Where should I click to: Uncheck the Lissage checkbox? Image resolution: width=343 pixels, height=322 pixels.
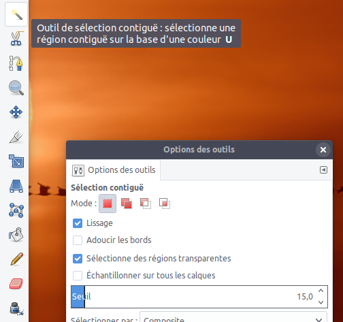coord(78,223)
